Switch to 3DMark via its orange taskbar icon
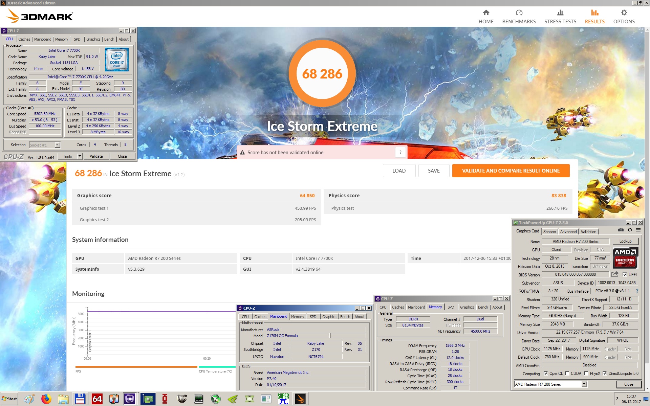Viewport: 650px width, 406px height. [x=300, y=399]
